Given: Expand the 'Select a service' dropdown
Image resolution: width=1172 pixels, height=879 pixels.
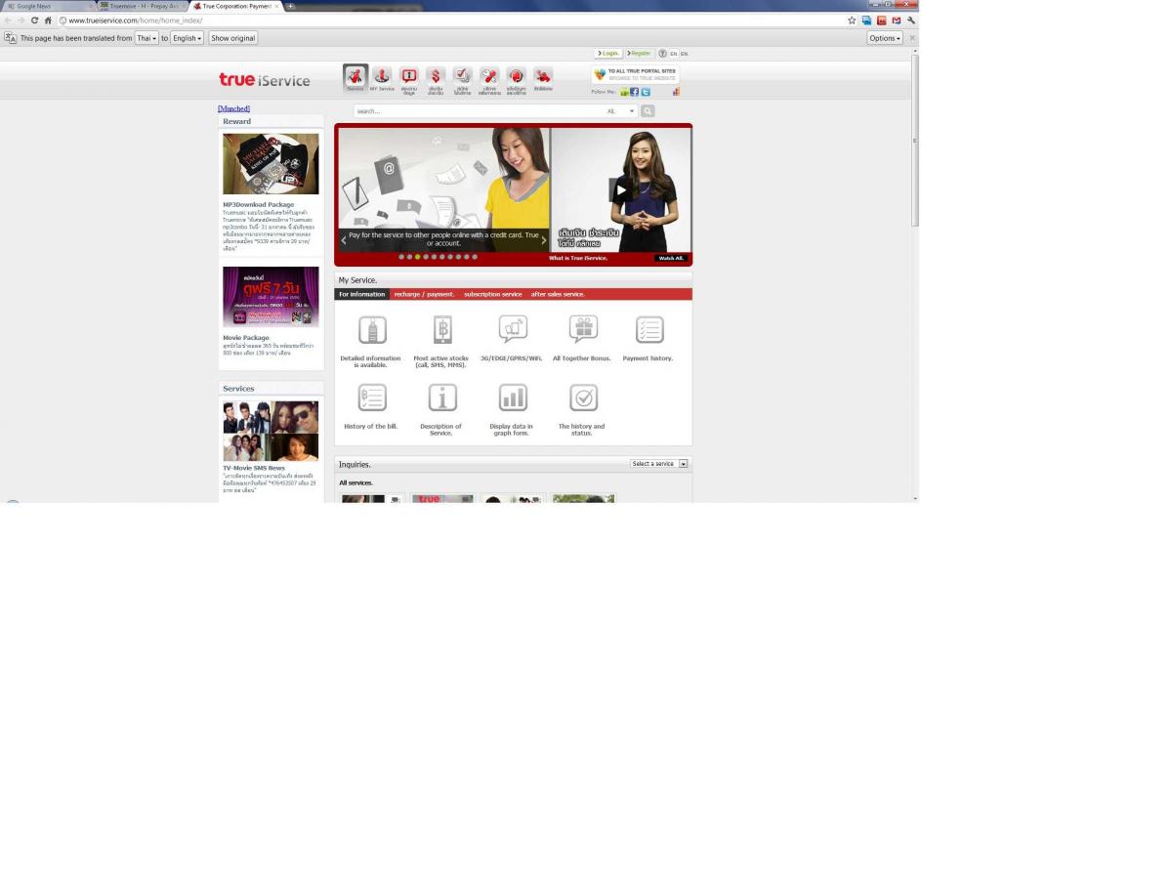Looking at the screenshot, I should tap(659, 464).
